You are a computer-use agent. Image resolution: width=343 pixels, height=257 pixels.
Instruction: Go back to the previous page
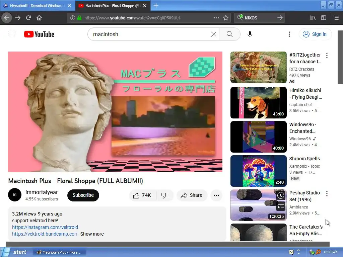(7, 18)
